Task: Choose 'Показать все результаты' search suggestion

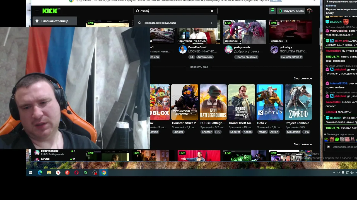Action: [175, 23]
